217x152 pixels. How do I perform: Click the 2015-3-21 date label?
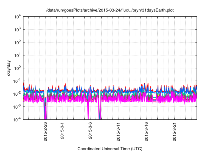pyautogui.click(x=174, y=132)
